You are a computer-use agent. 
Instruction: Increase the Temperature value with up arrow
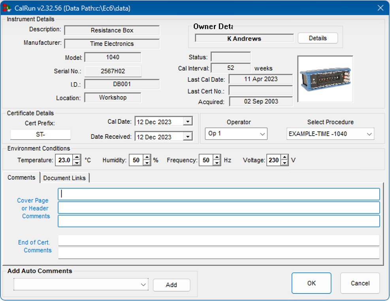point(77,158)
